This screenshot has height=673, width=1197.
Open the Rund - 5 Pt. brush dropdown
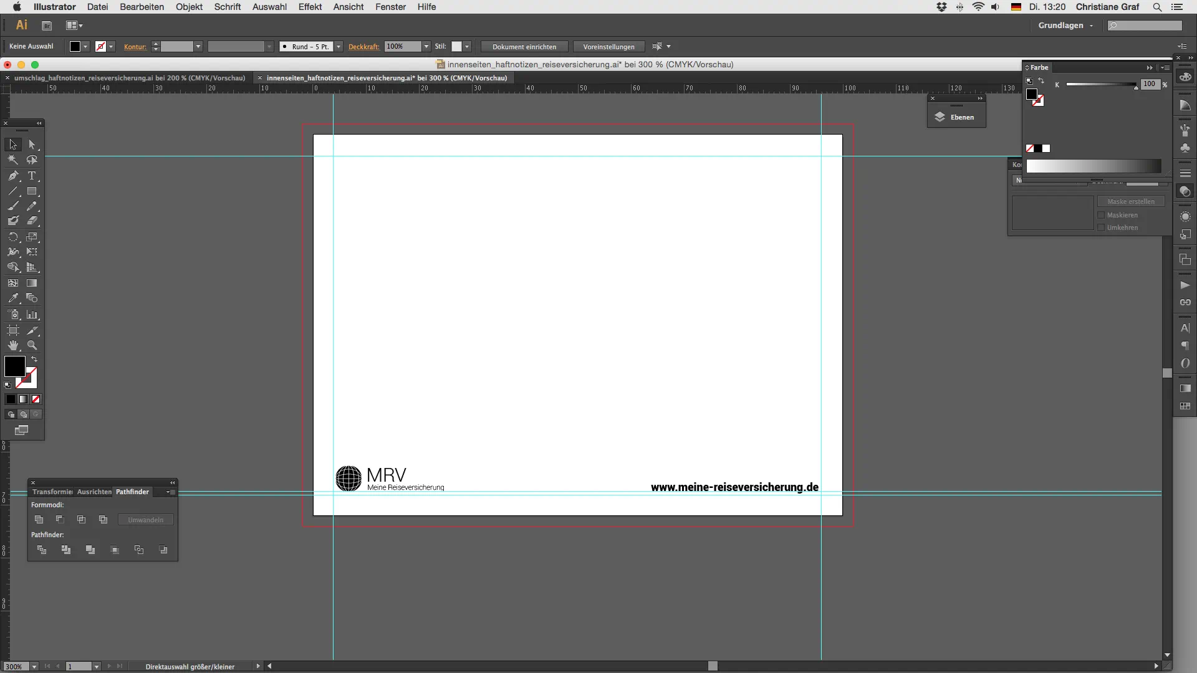[339, 47]
